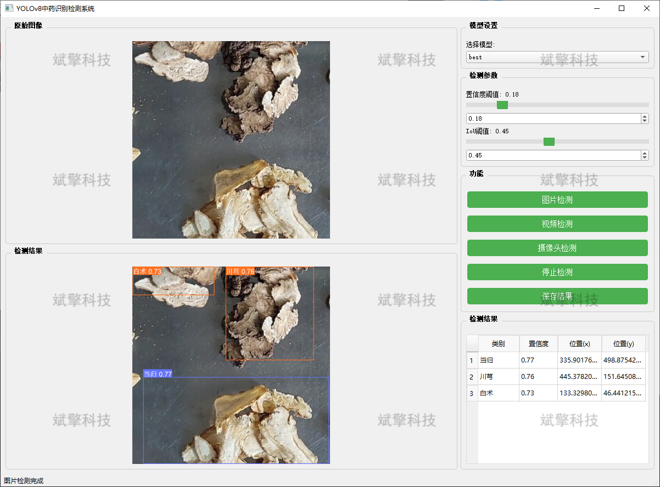Decrease confidence threshold with down stepper

pos(645,121)
